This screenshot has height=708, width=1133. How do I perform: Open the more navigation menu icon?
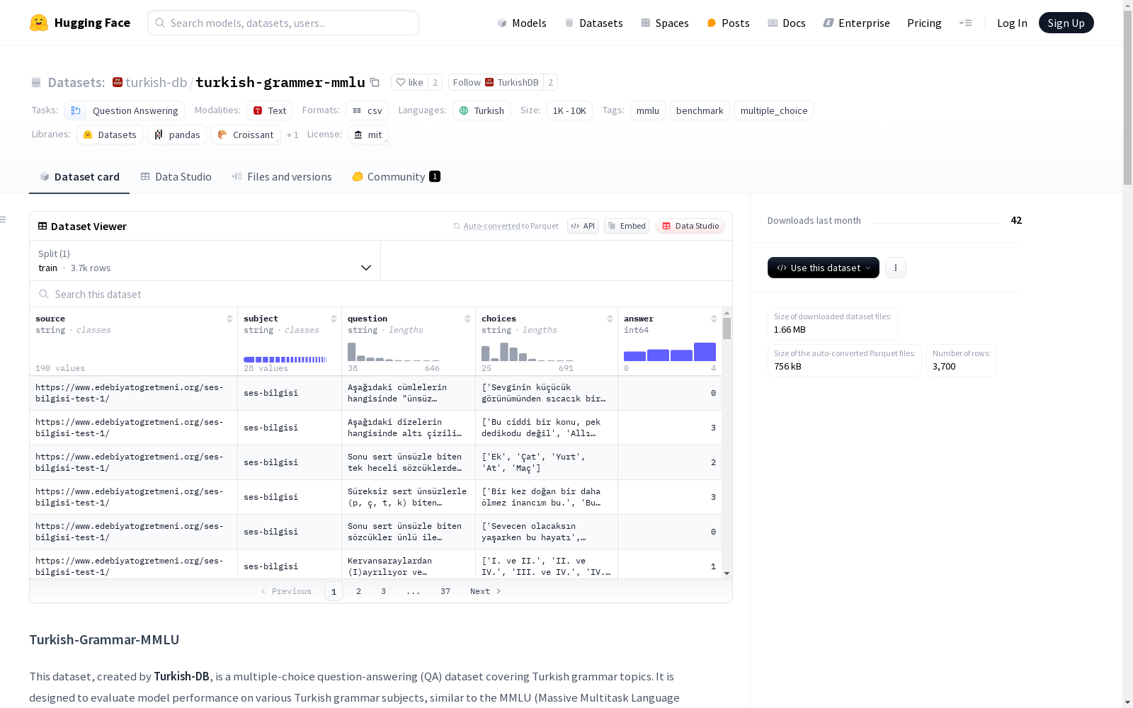coord(965,23)
